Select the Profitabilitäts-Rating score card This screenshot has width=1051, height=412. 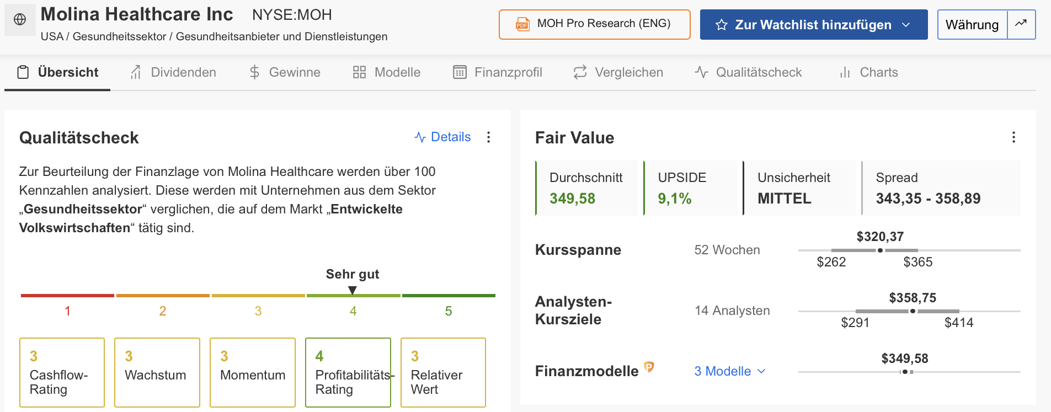pyautogui.click(x=348, y=372)
